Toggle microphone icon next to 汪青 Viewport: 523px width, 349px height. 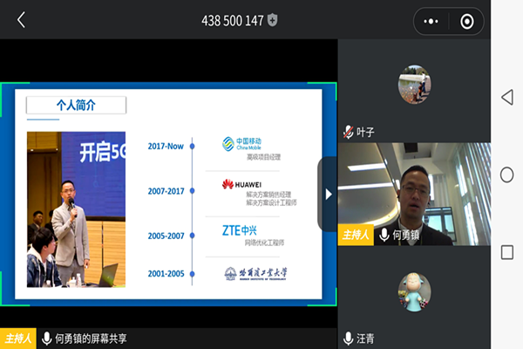(349, 338)
